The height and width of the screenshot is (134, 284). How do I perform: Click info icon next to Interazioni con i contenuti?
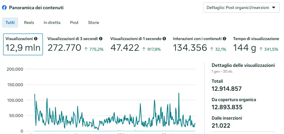[x=224, y=39]
